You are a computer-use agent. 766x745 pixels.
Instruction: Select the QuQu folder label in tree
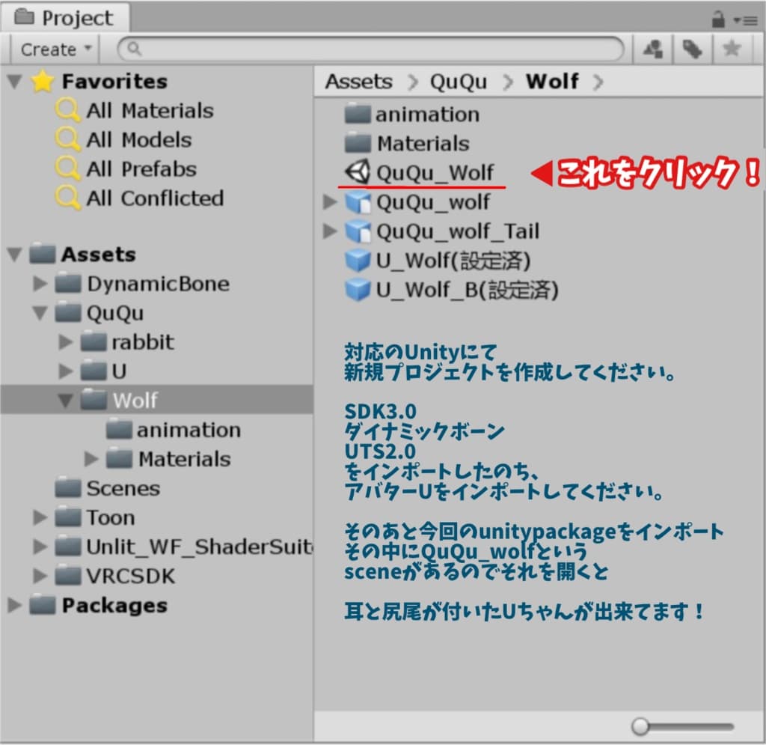point(115,314)
